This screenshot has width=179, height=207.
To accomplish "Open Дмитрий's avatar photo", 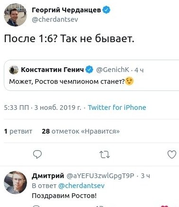I will click(15, 182).
